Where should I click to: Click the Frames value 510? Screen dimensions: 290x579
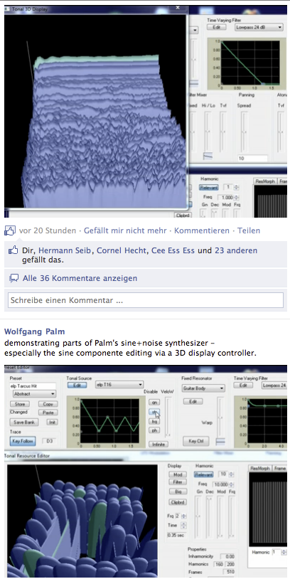click(x=230, y=572)
